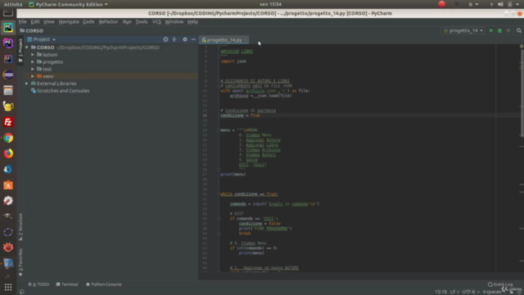Open the TODO tool window

[38, 284]
